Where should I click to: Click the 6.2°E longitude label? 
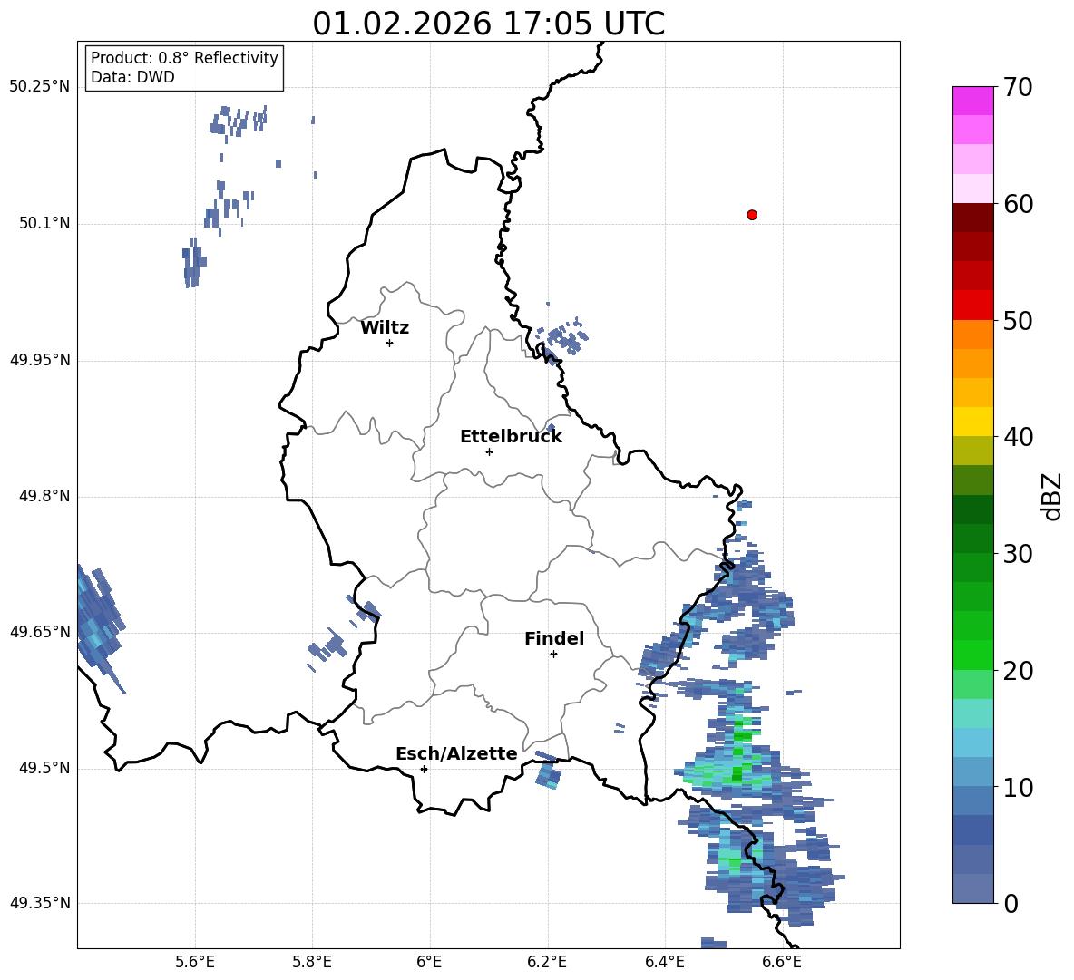point(547,962)
